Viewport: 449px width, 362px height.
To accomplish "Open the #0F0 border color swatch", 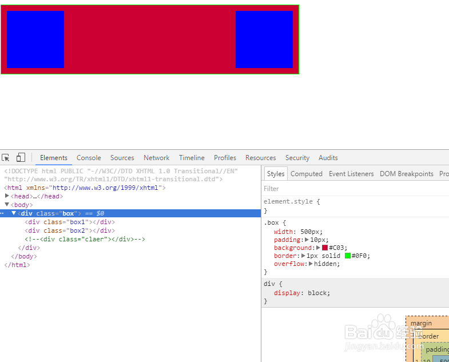I will click(x=348, y=256).
